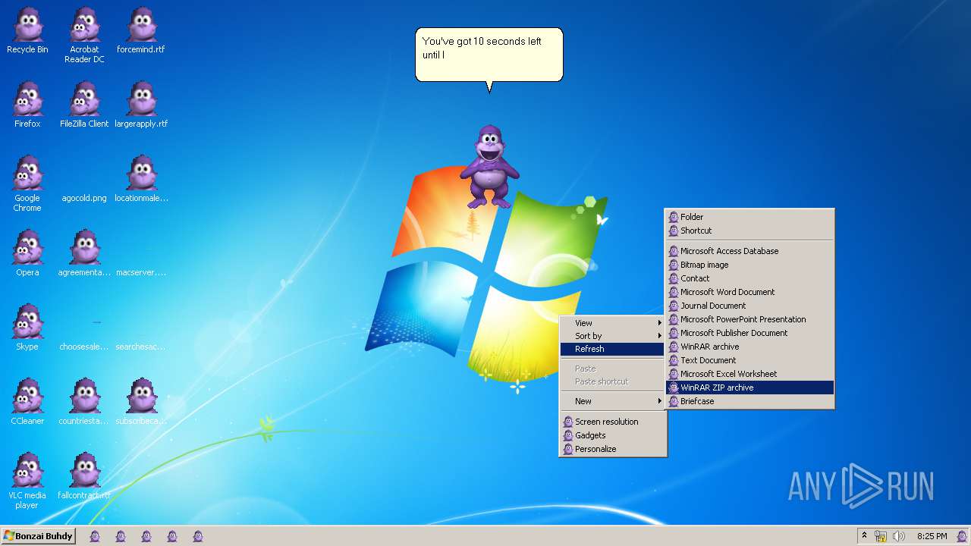Select VLC media player desktop shortcut
The height and width of the screenshot is (546, 971).
click(27, 481)
